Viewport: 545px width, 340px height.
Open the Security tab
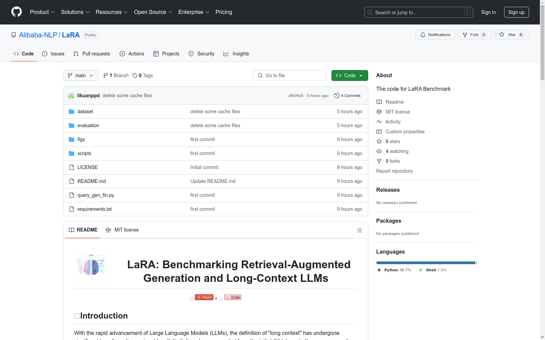[202, 54]
